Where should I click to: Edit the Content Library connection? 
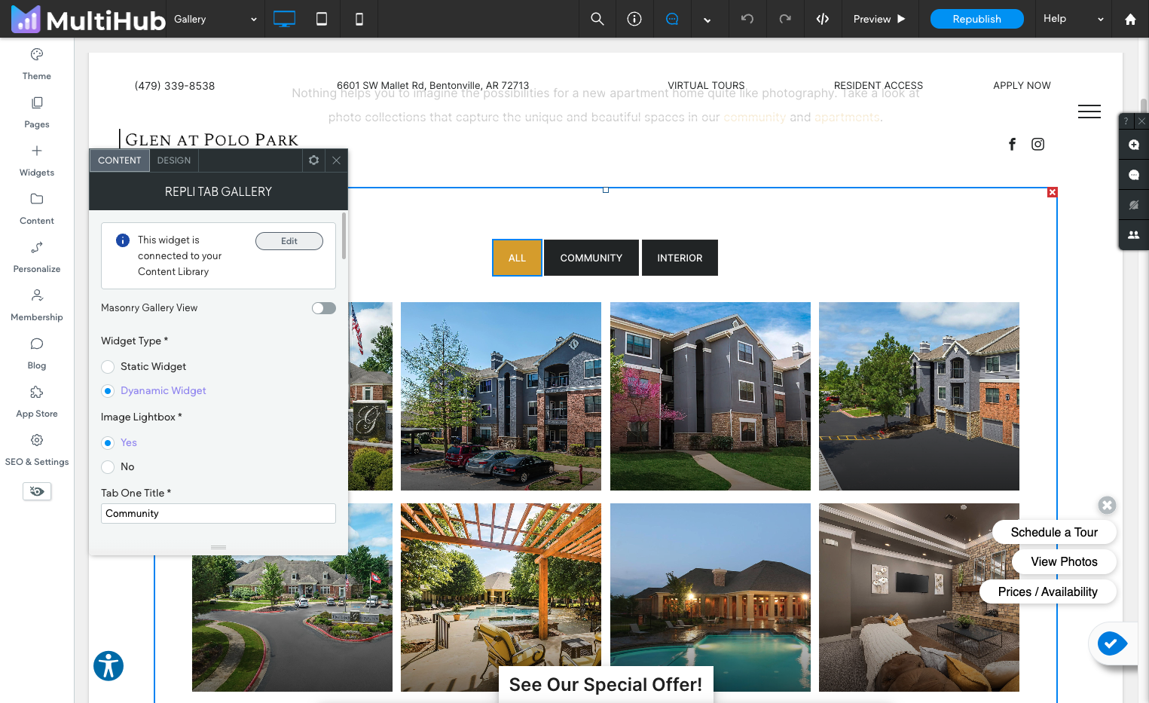pyautogui.click(x=289, y=241)
